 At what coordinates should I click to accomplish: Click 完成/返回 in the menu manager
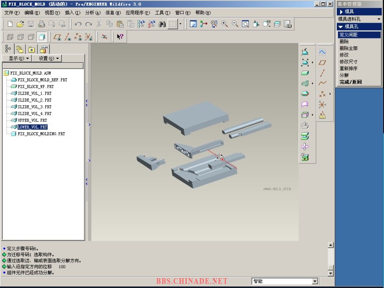tap(350, 82)
